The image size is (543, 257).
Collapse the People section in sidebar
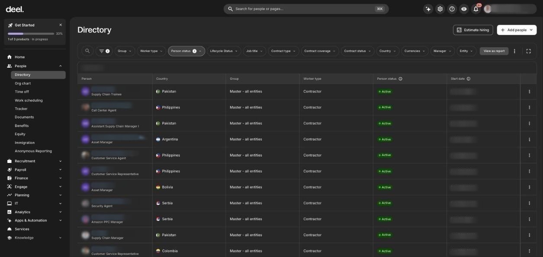(60, 66)
